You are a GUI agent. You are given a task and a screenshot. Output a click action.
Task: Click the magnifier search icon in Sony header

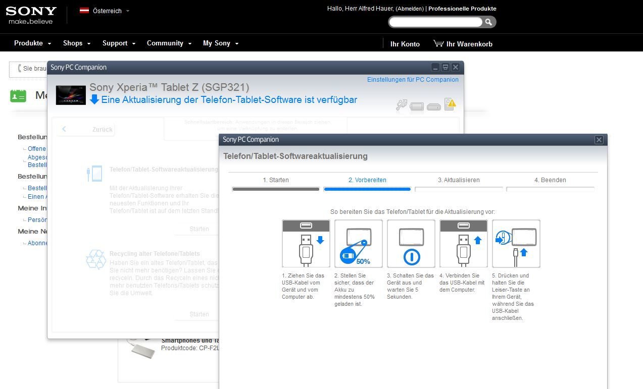[488, 22]
